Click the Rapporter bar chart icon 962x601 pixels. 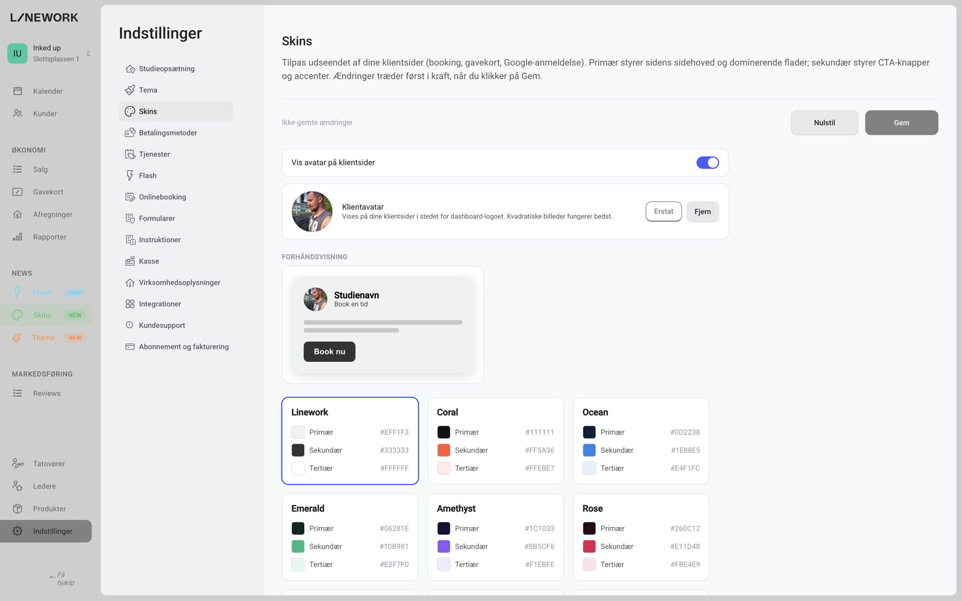[17, 237]
